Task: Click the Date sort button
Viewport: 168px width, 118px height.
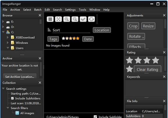Action: tap(88, 39)
